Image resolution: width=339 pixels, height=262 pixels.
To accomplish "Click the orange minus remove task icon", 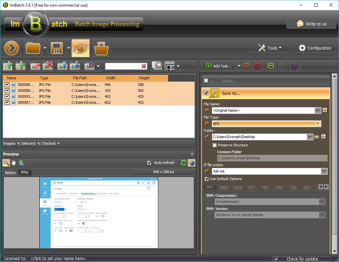I will (247, 66).
